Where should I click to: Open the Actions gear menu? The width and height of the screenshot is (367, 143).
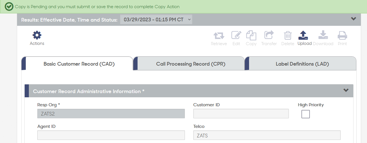(x=37, y=36)
